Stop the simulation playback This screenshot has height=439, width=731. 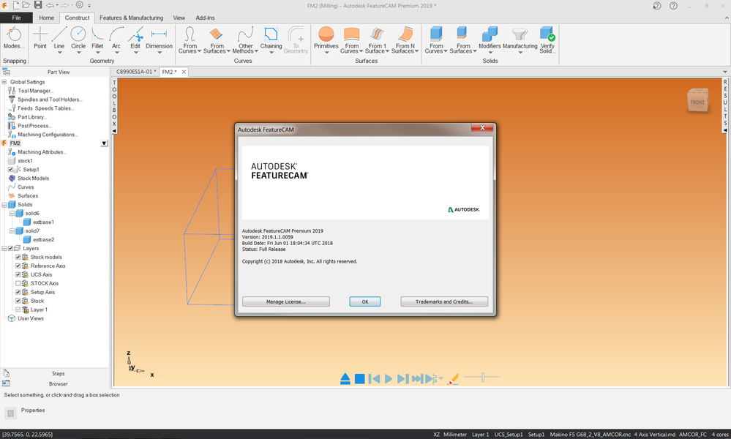[359, 379]
